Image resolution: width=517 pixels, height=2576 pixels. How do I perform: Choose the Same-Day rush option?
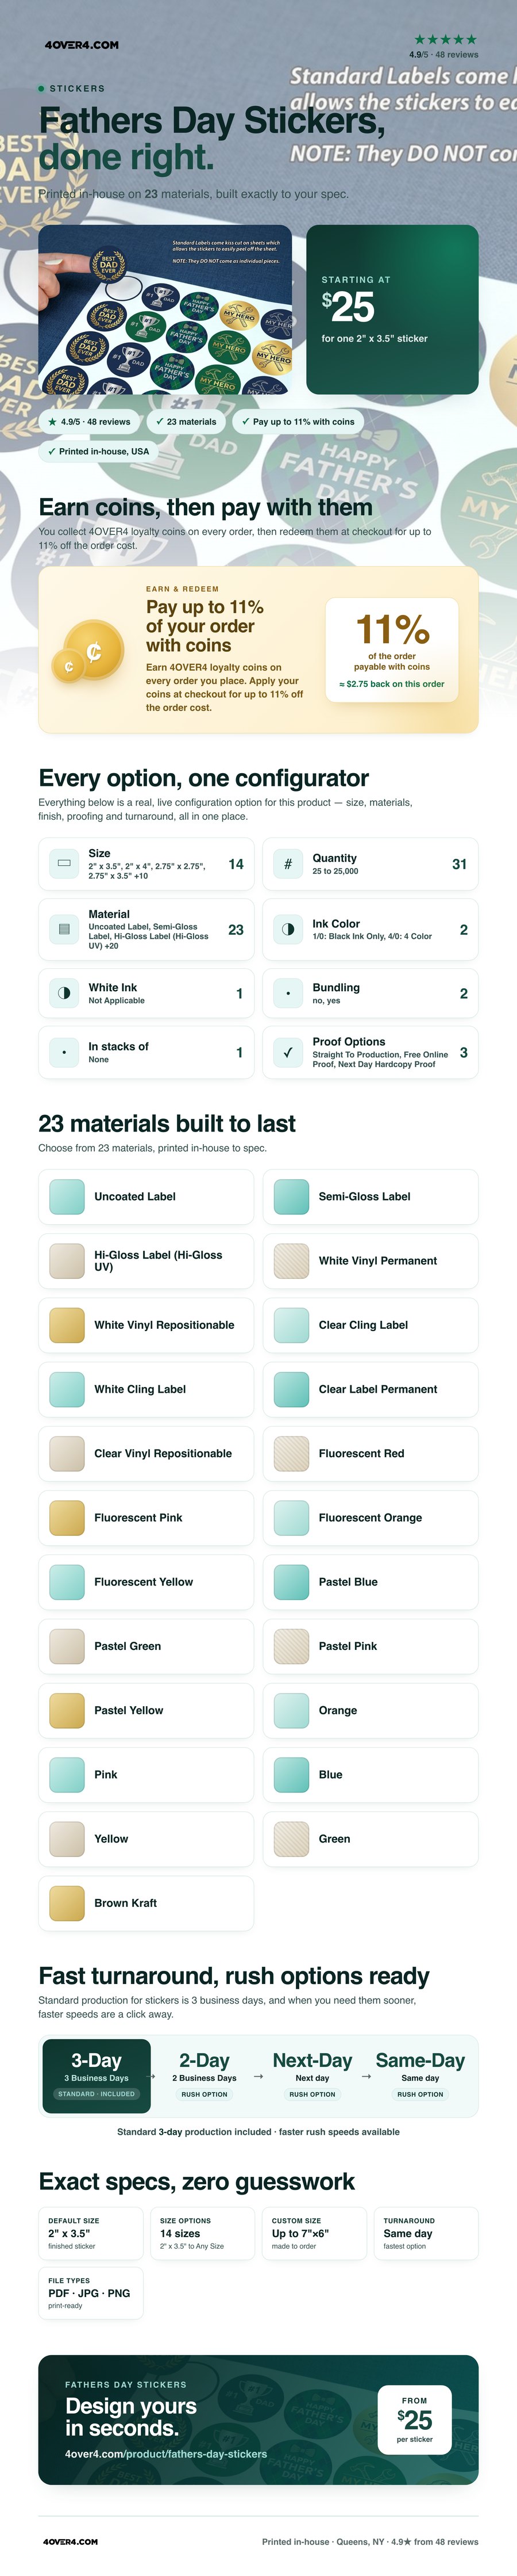[420, 2076]
